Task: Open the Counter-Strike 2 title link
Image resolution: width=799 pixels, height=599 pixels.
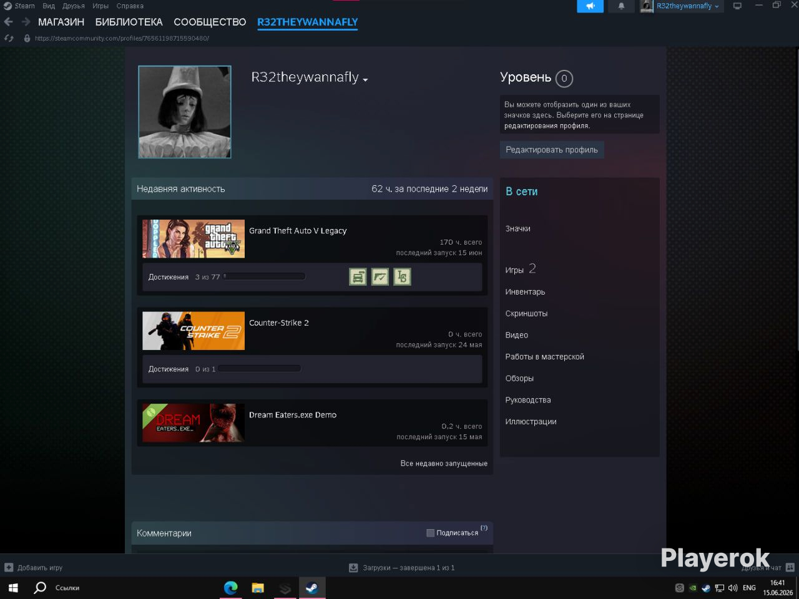Action: tap(279, 323)
